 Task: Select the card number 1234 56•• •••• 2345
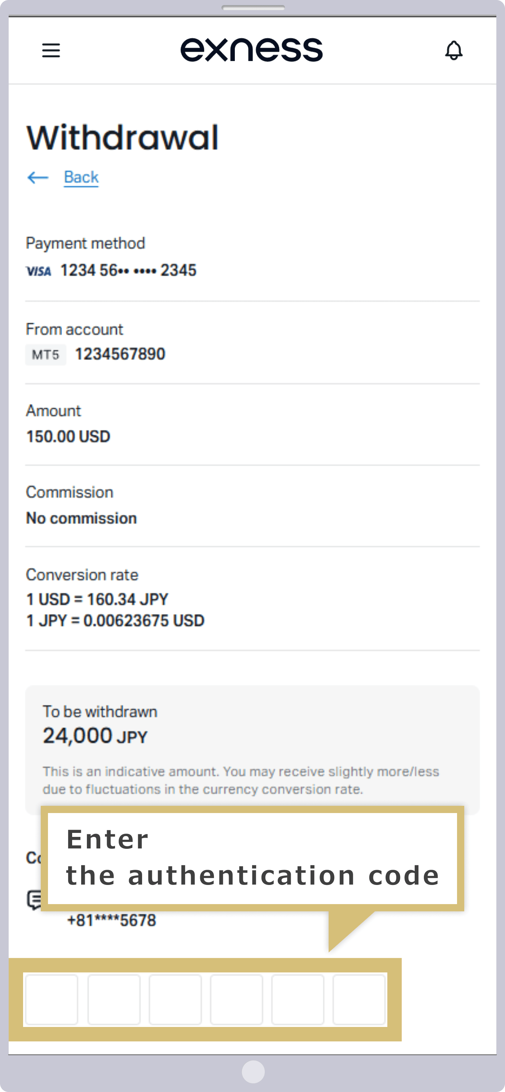(x=129, y=270)
